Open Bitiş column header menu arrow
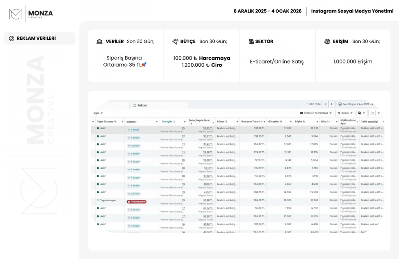 (x=336, y=122)
